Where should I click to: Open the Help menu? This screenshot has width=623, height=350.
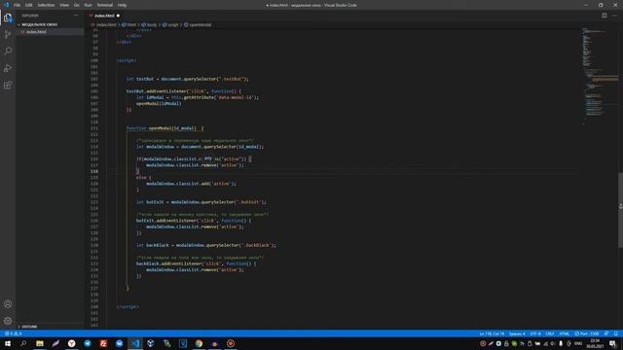click(122, 5)
